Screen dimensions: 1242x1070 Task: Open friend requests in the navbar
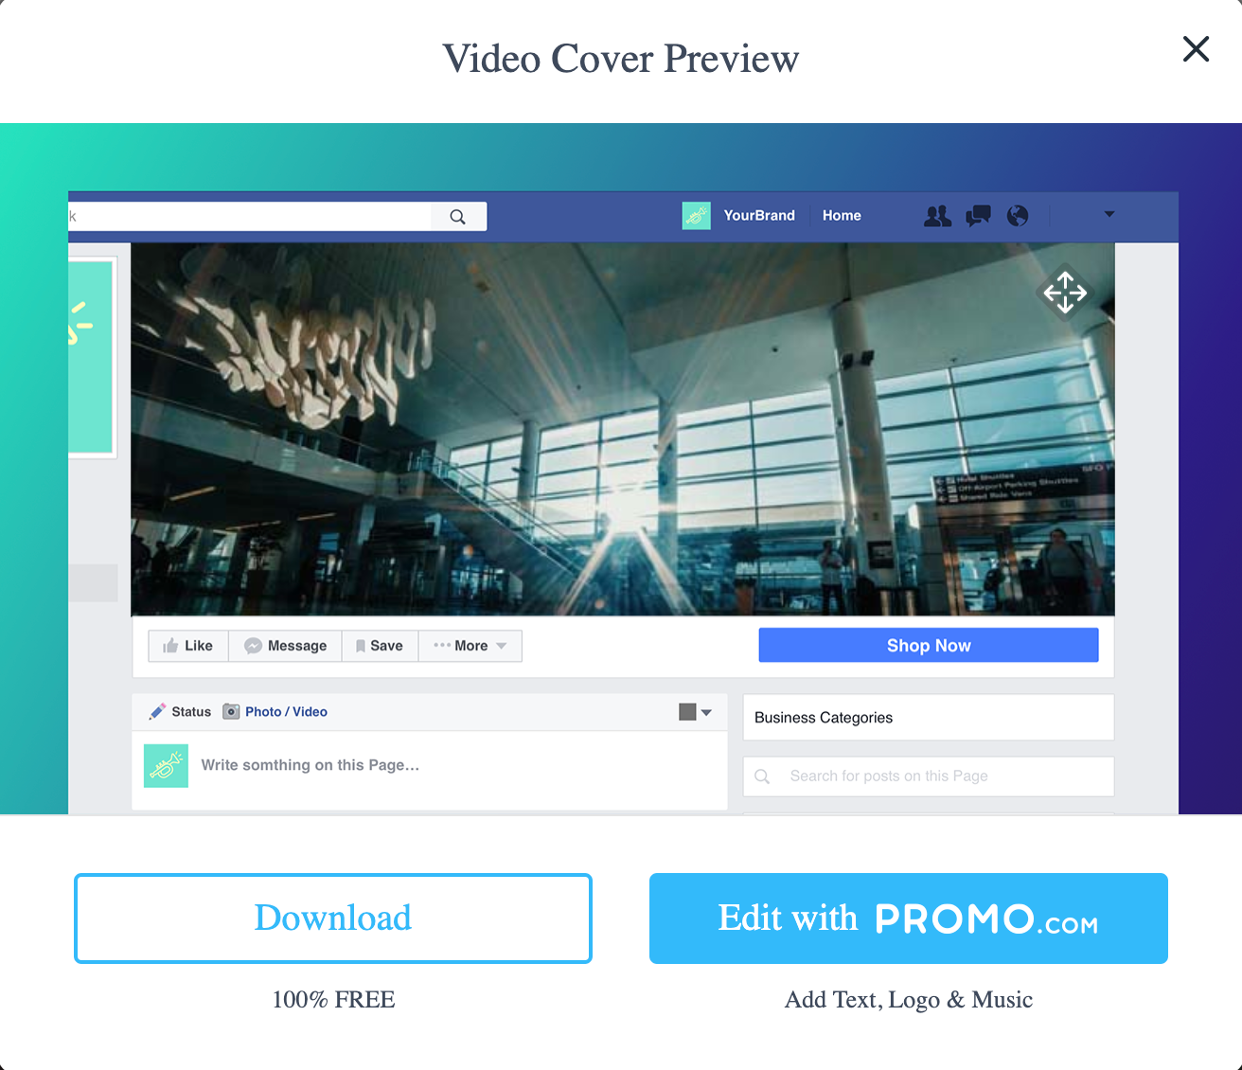[x=937, y=216]
